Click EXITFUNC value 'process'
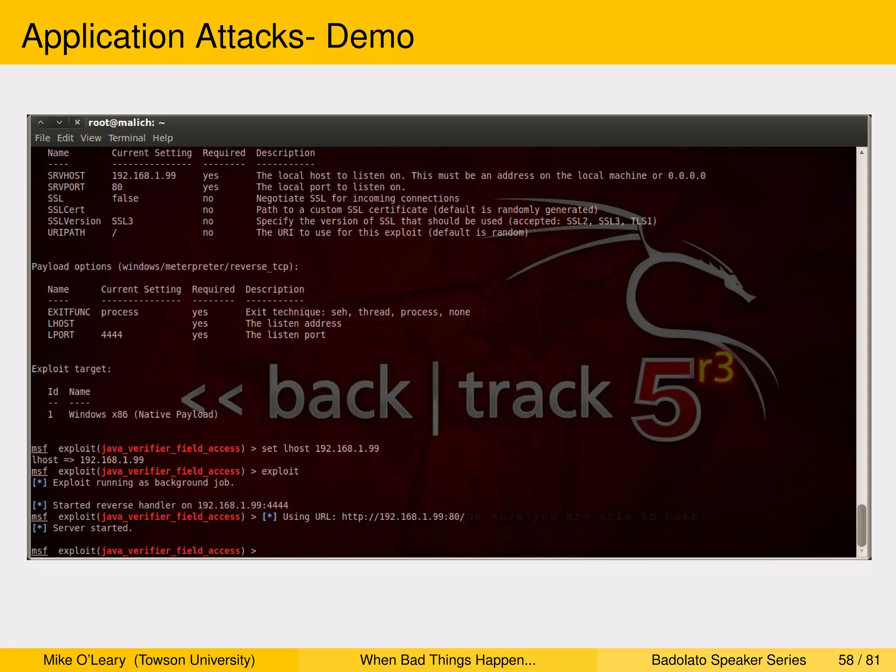 pos(120,312)
